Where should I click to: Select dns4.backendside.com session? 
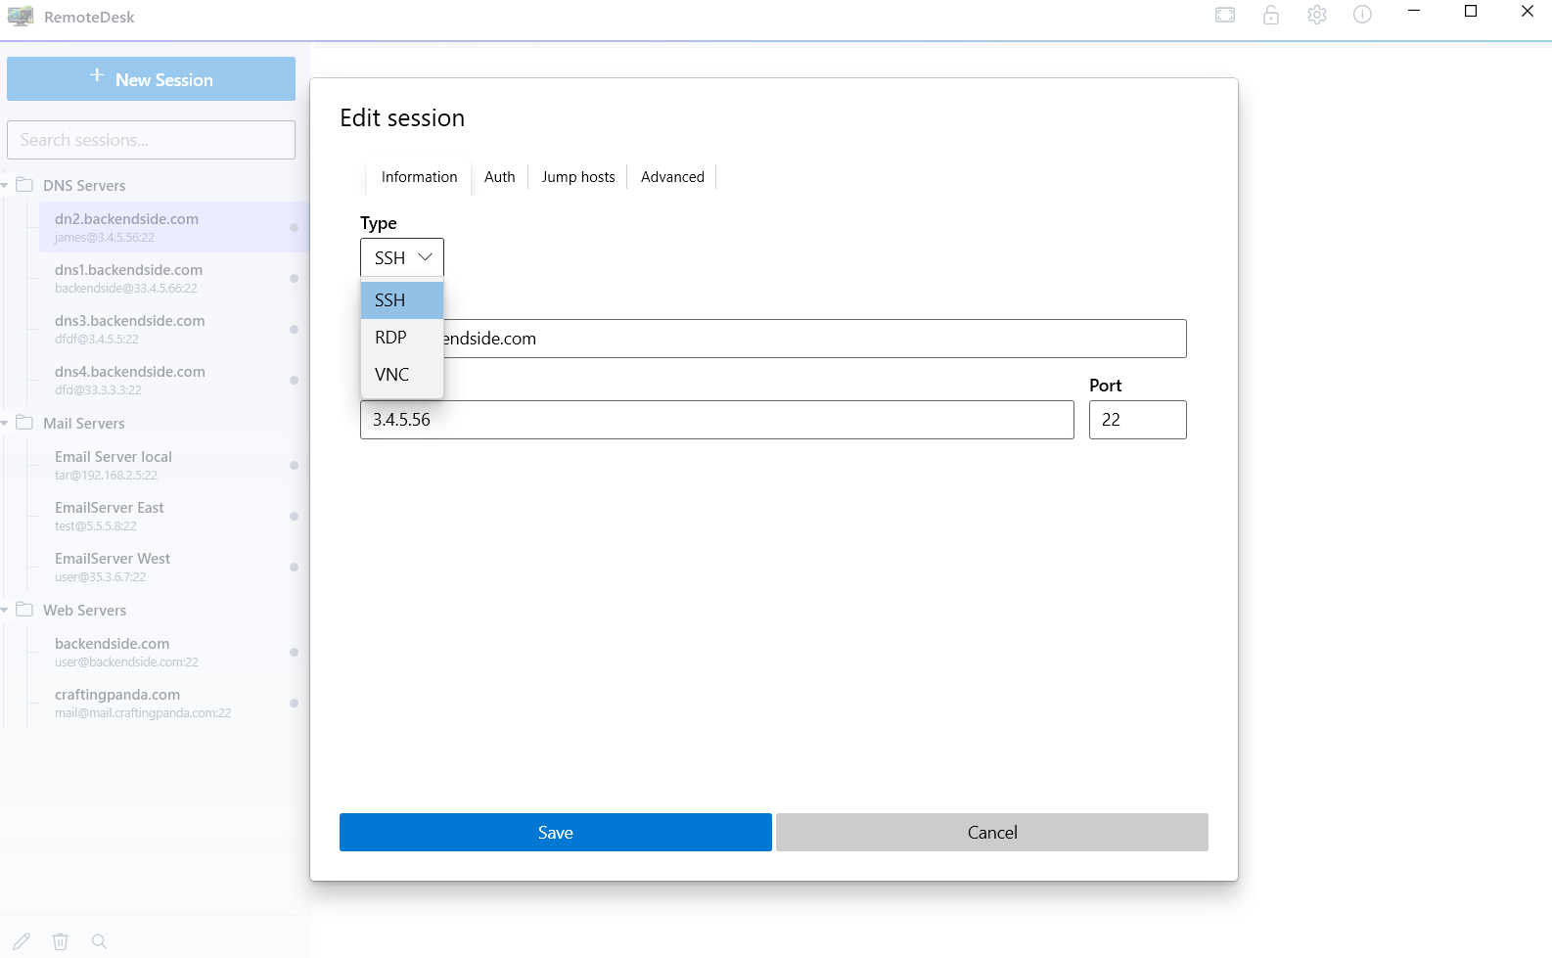click(174, 380)
